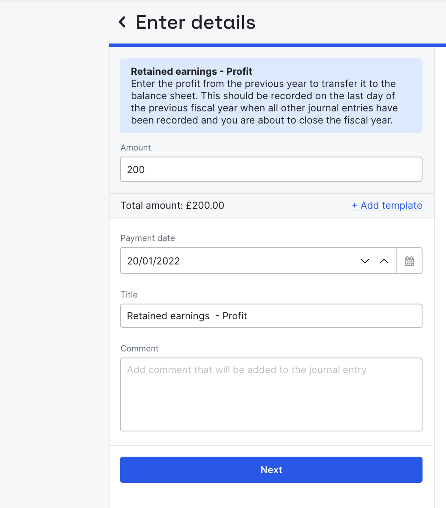This screenshot has width=446, height=508.
Task: Focus the Payment date text field
Action: click(239, 261)
